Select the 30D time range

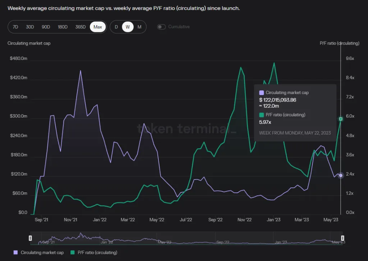pyautogui.click(x=30, y=27)
